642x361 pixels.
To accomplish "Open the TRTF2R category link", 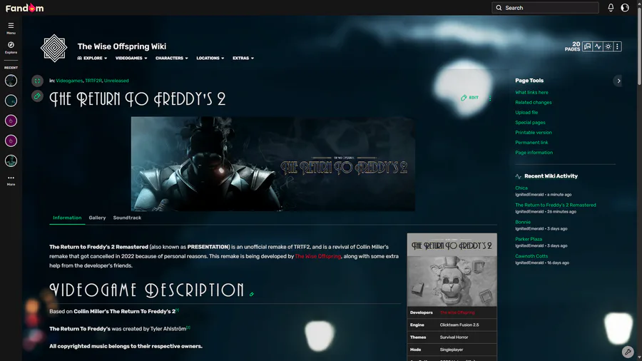I will 93,81.
